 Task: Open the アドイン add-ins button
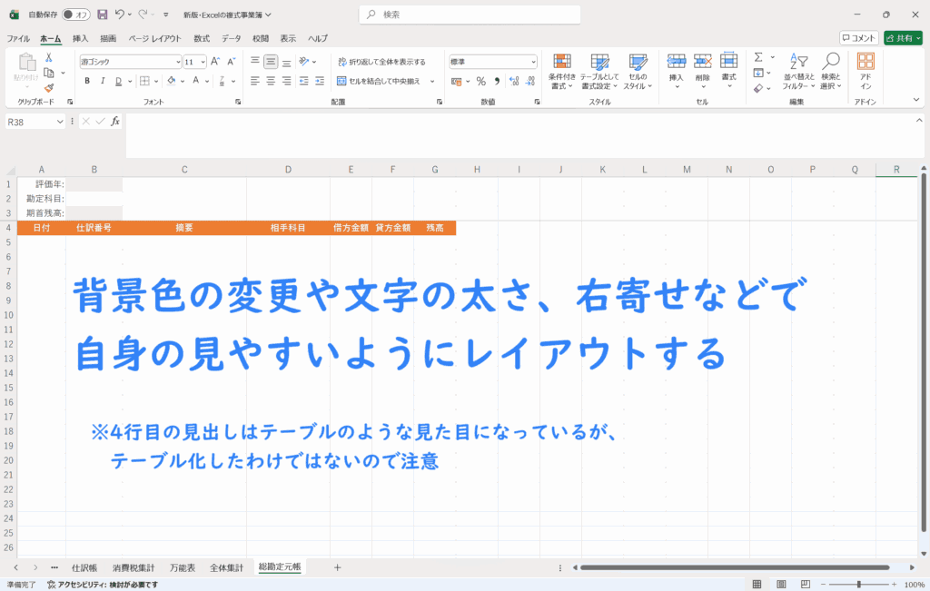(866, 71)
